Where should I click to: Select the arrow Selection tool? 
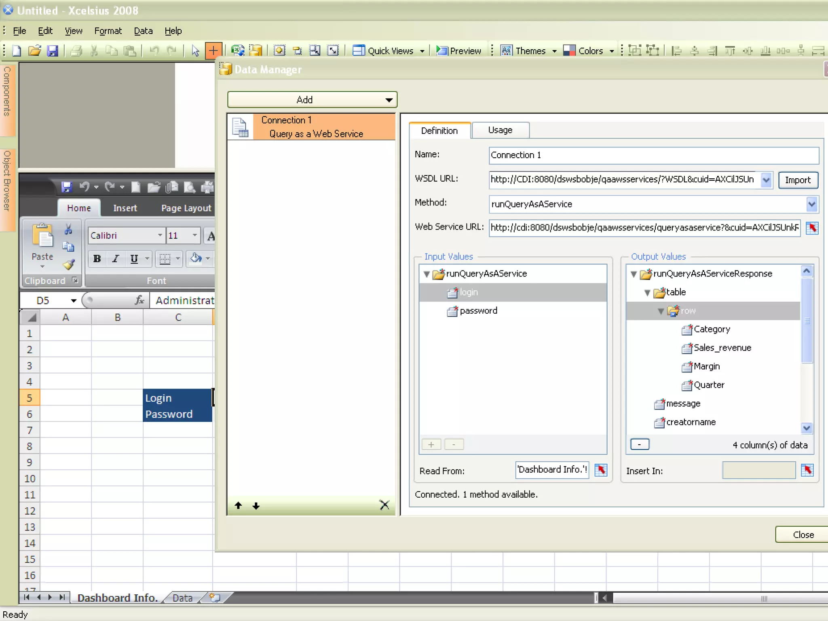click(x=195, y=51)
